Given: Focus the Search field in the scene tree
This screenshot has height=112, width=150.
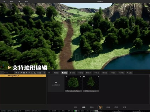Looking at the screenshot, I should [x=9, y=73].
